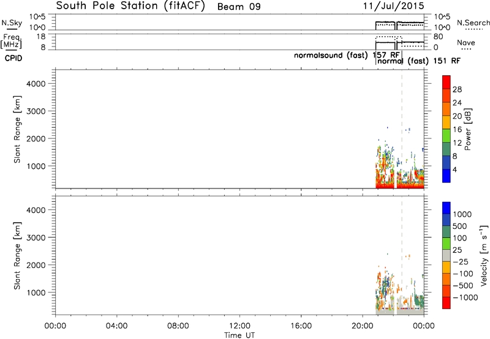490x339 pixels.
Task: Click the '25' velocity colorbar value
Action: [x=457, y=250]
